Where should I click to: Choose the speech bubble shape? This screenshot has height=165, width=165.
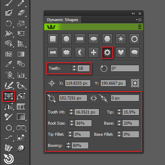click(x=134, y=52)
